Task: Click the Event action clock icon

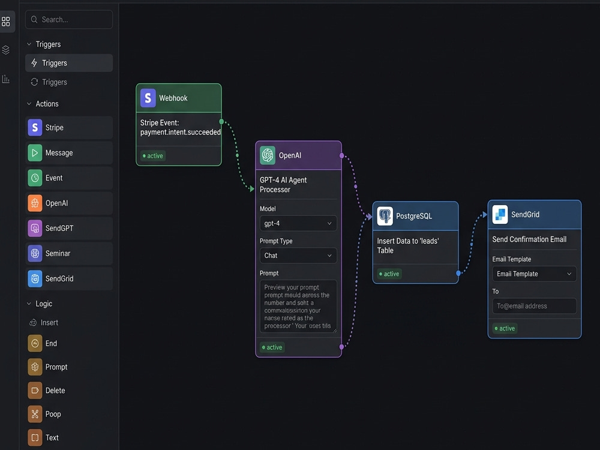Action: 35,178
